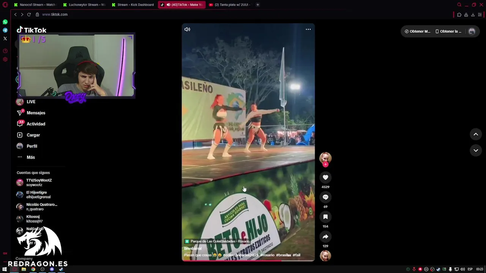Open the Parque de Las Colectividades location tag
Viewport: 486px width, 273px height.
(217, 241)
